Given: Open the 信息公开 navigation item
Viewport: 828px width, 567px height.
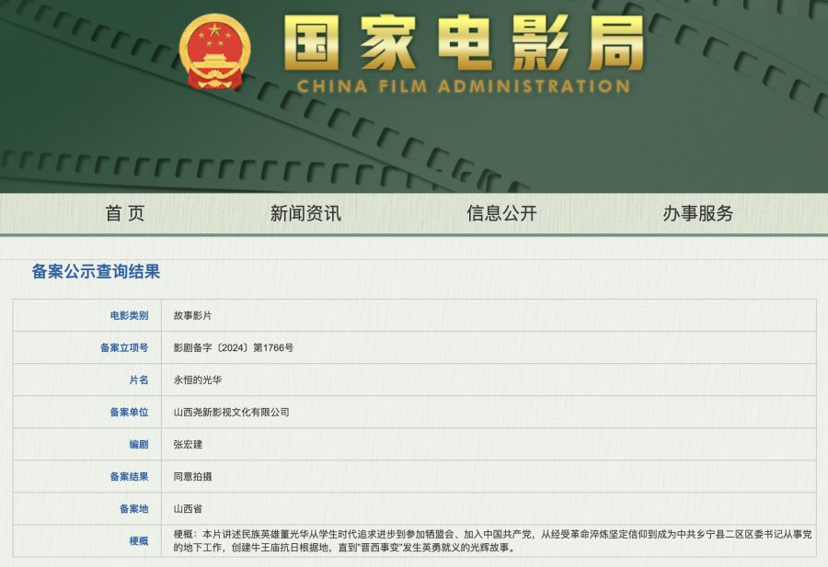Looking at the screenshot, I should tap(501, 213).
